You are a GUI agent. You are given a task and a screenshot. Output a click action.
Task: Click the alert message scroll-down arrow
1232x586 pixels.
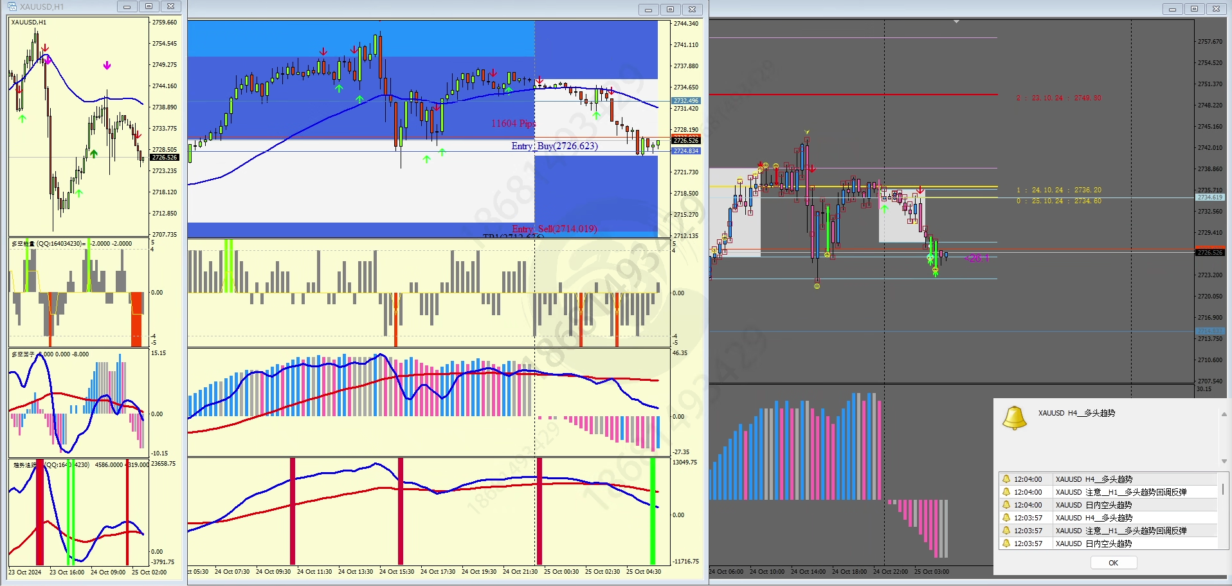pos(1224,461)
